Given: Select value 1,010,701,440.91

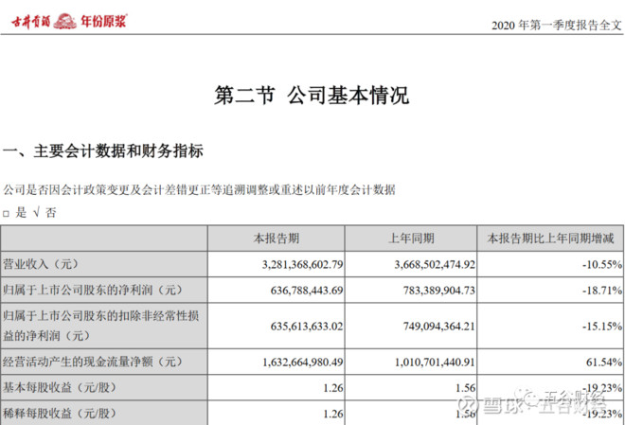Looking at the screenshot, I should pos(435,363).
